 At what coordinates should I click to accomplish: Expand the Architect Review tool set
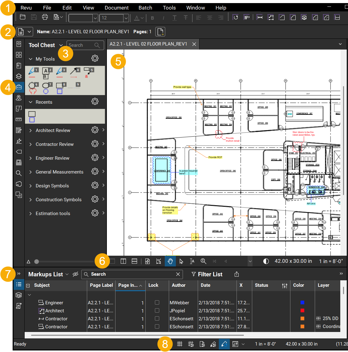click(x=30, y=130)
